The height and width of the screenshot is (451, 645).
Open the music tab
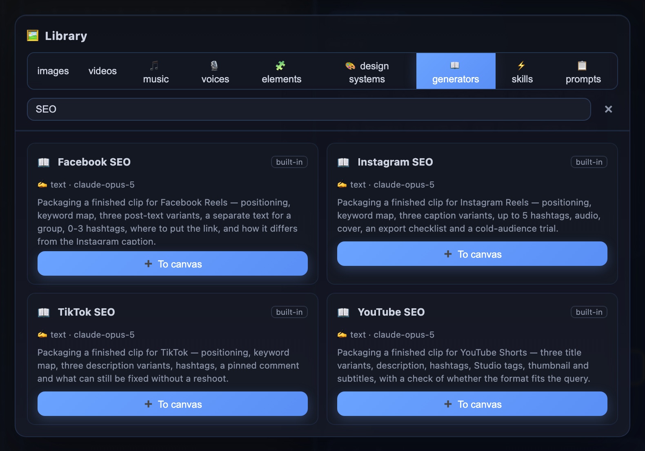[156, 71]
